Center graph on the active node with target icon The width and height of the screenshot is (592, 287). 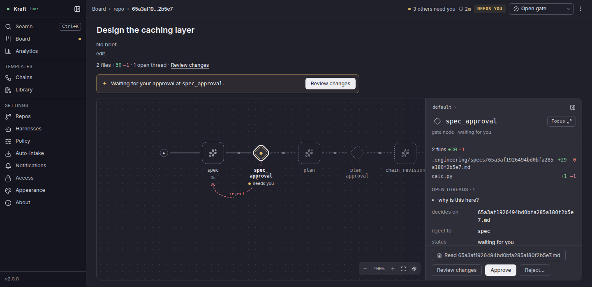(x=414, y=269)
